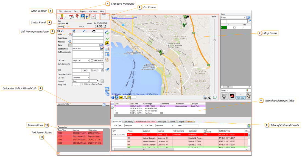This screenshot has height=157, width=302.
Task: Open Call Type Select All filter dropdown
Action: click(133, 126)
